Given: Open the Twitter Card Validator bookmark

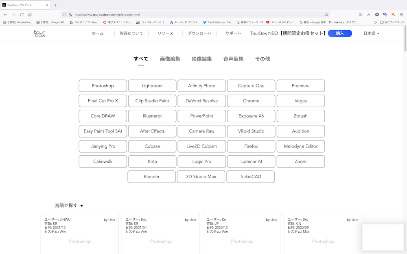Looking at the screenshot, I should point(218,22).
